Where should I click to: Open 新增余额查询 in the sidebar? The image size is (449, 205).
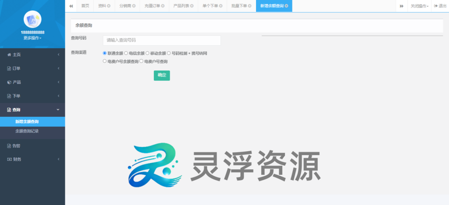pos(32,122)
